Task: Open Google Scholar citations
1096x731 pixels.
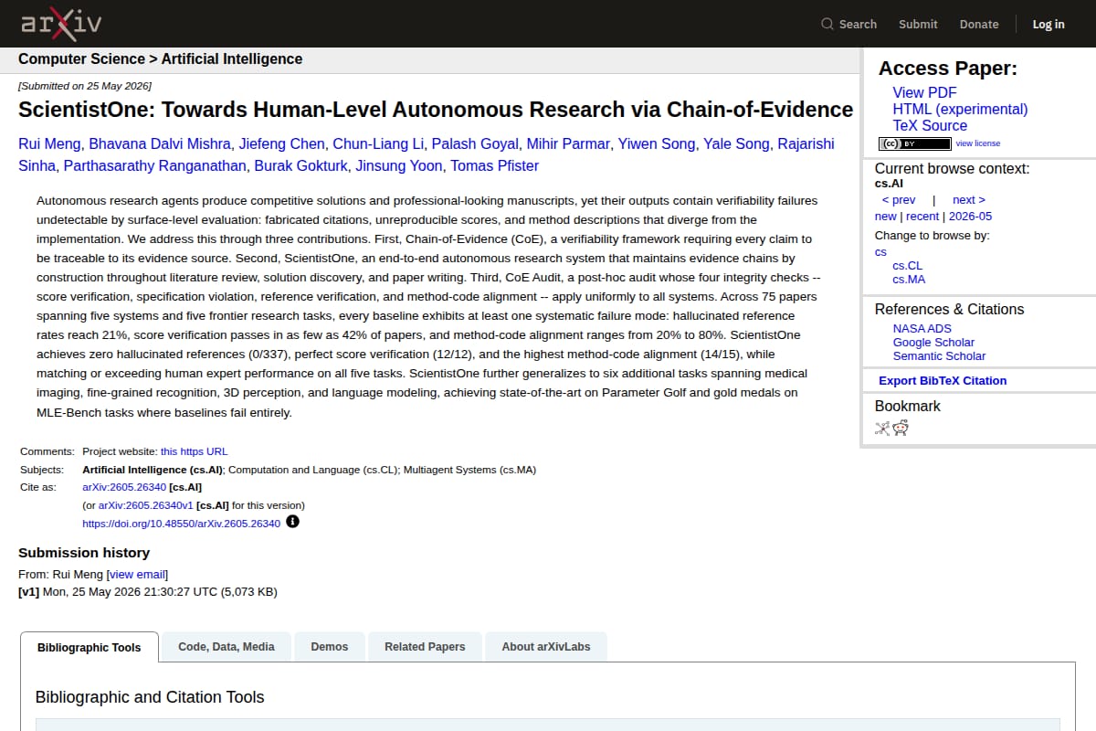Action: click(933, 343)
